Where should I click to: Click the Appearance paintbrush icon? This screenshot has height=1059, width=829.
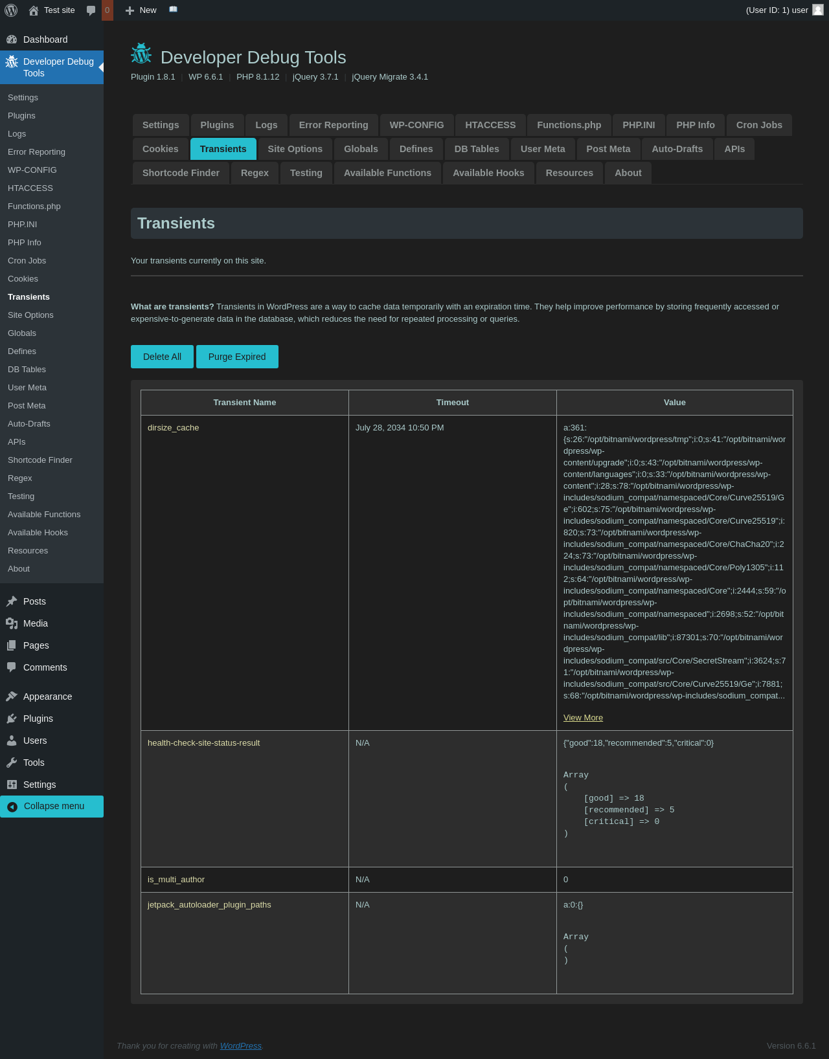click(12, 697)
